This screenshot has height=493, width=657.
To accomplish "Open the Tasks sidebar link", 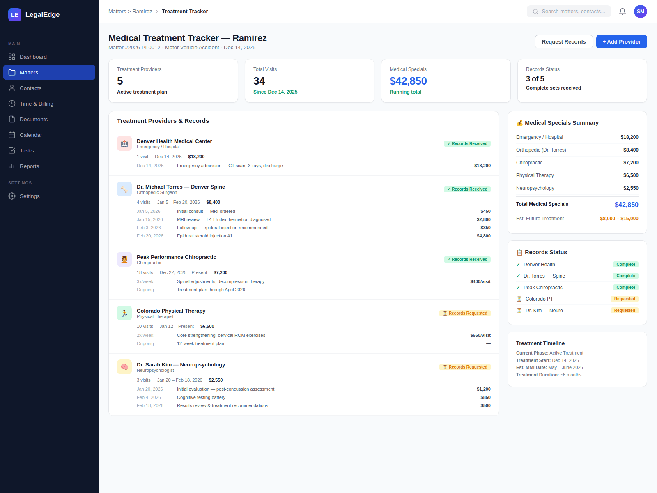I will tap(49, 150).
